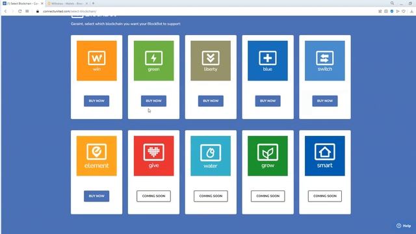Click the first icon in address bar extensions
The width and height of the screenshot is (416, 234).
click(x=380, y=12)
